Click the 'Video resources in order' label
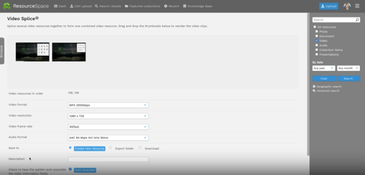365x175 pixels. [26, 94]
